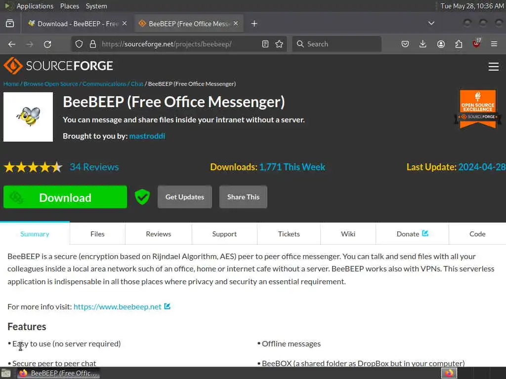Open the mastroddi author profile link
The height and width of the screenshot is (379, 506).
pos(147,136)
